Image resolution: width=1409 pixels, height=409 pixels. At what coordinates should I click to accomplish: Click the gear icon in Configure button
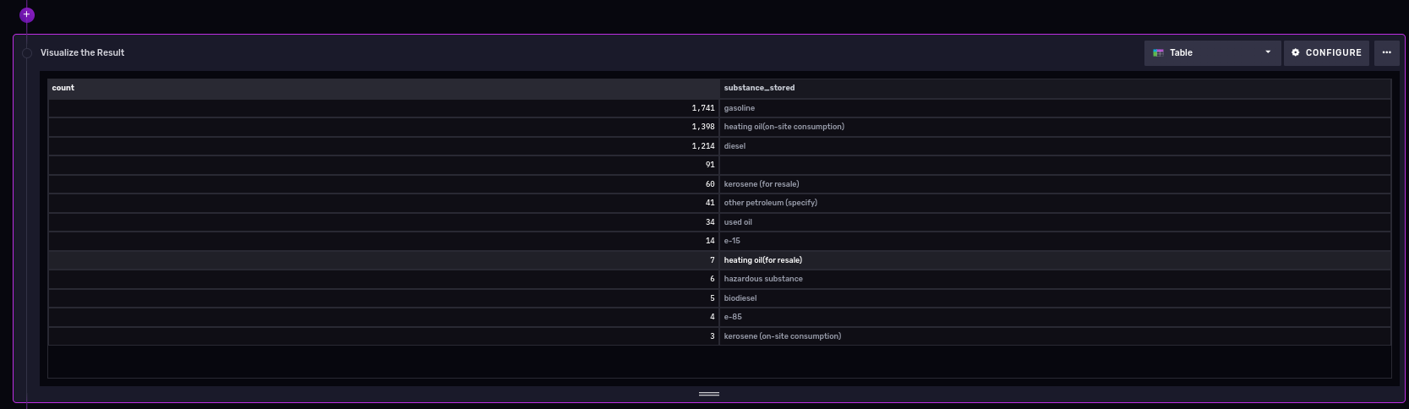pyautogui.click(x=1296, y=52)
